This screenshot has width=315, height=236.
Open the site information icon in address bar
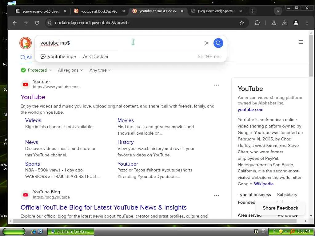click(50, 23)
